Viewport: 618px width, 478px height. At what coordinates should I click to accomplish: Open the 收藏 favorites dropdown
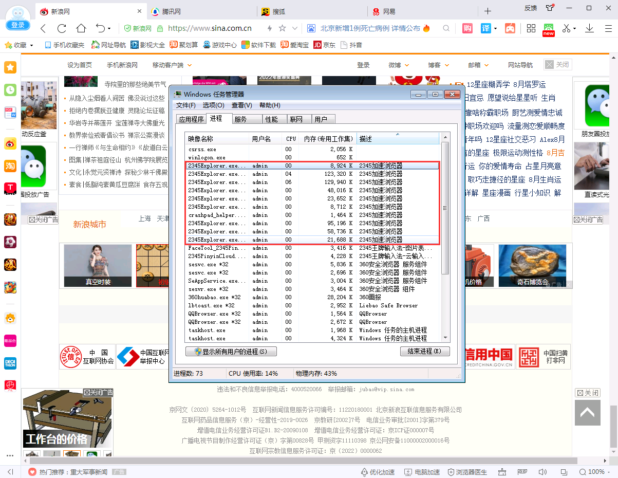[x=19, y=45]
